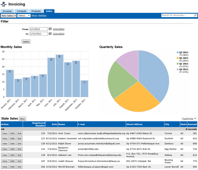This screenshot has width=198, height=170.
Task: Click city cell Egg Harbor
Action: (171, 149)
